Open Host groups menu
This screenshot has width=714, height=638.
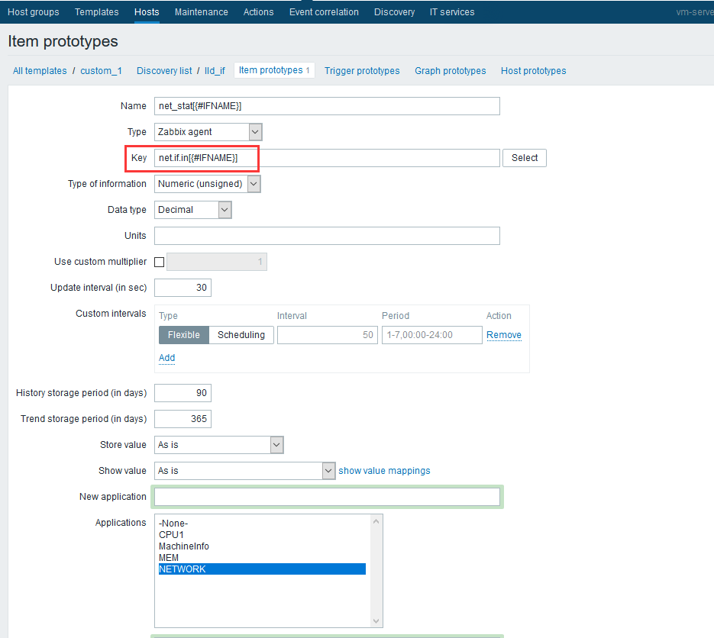pos(34,12)
